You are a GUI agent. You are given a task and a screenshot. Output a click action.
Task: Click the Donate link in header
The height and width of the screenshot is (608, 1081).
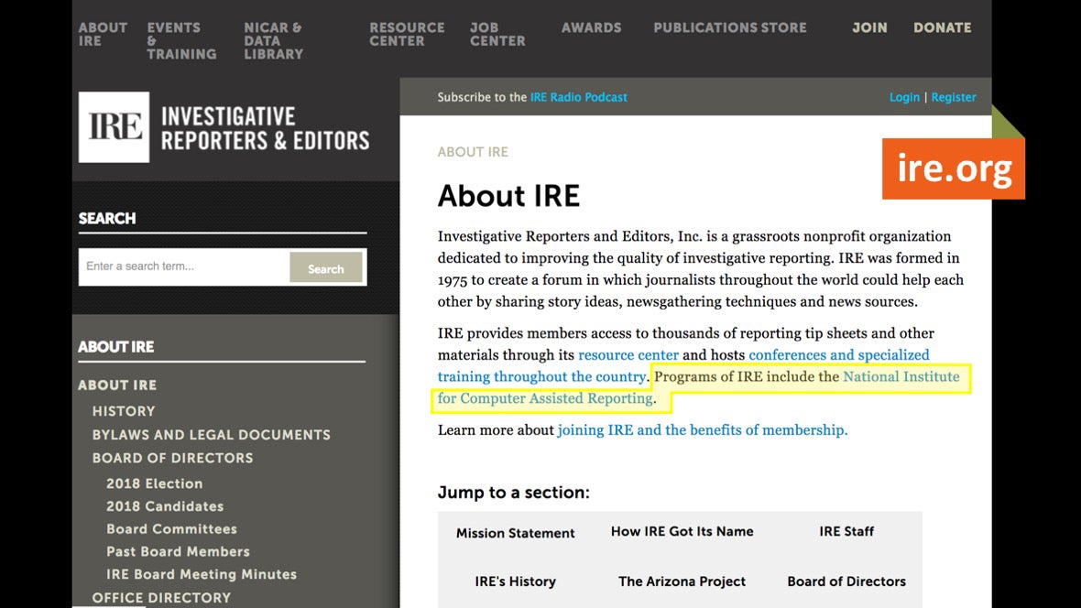tap(943, 27)
